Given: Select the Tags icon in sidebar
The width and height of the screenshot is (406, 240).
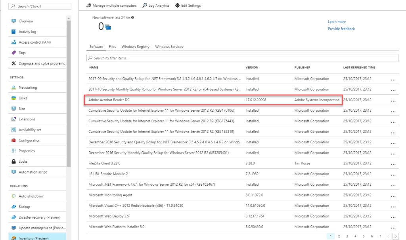Looking at the screenshot, I should [13, 53].
